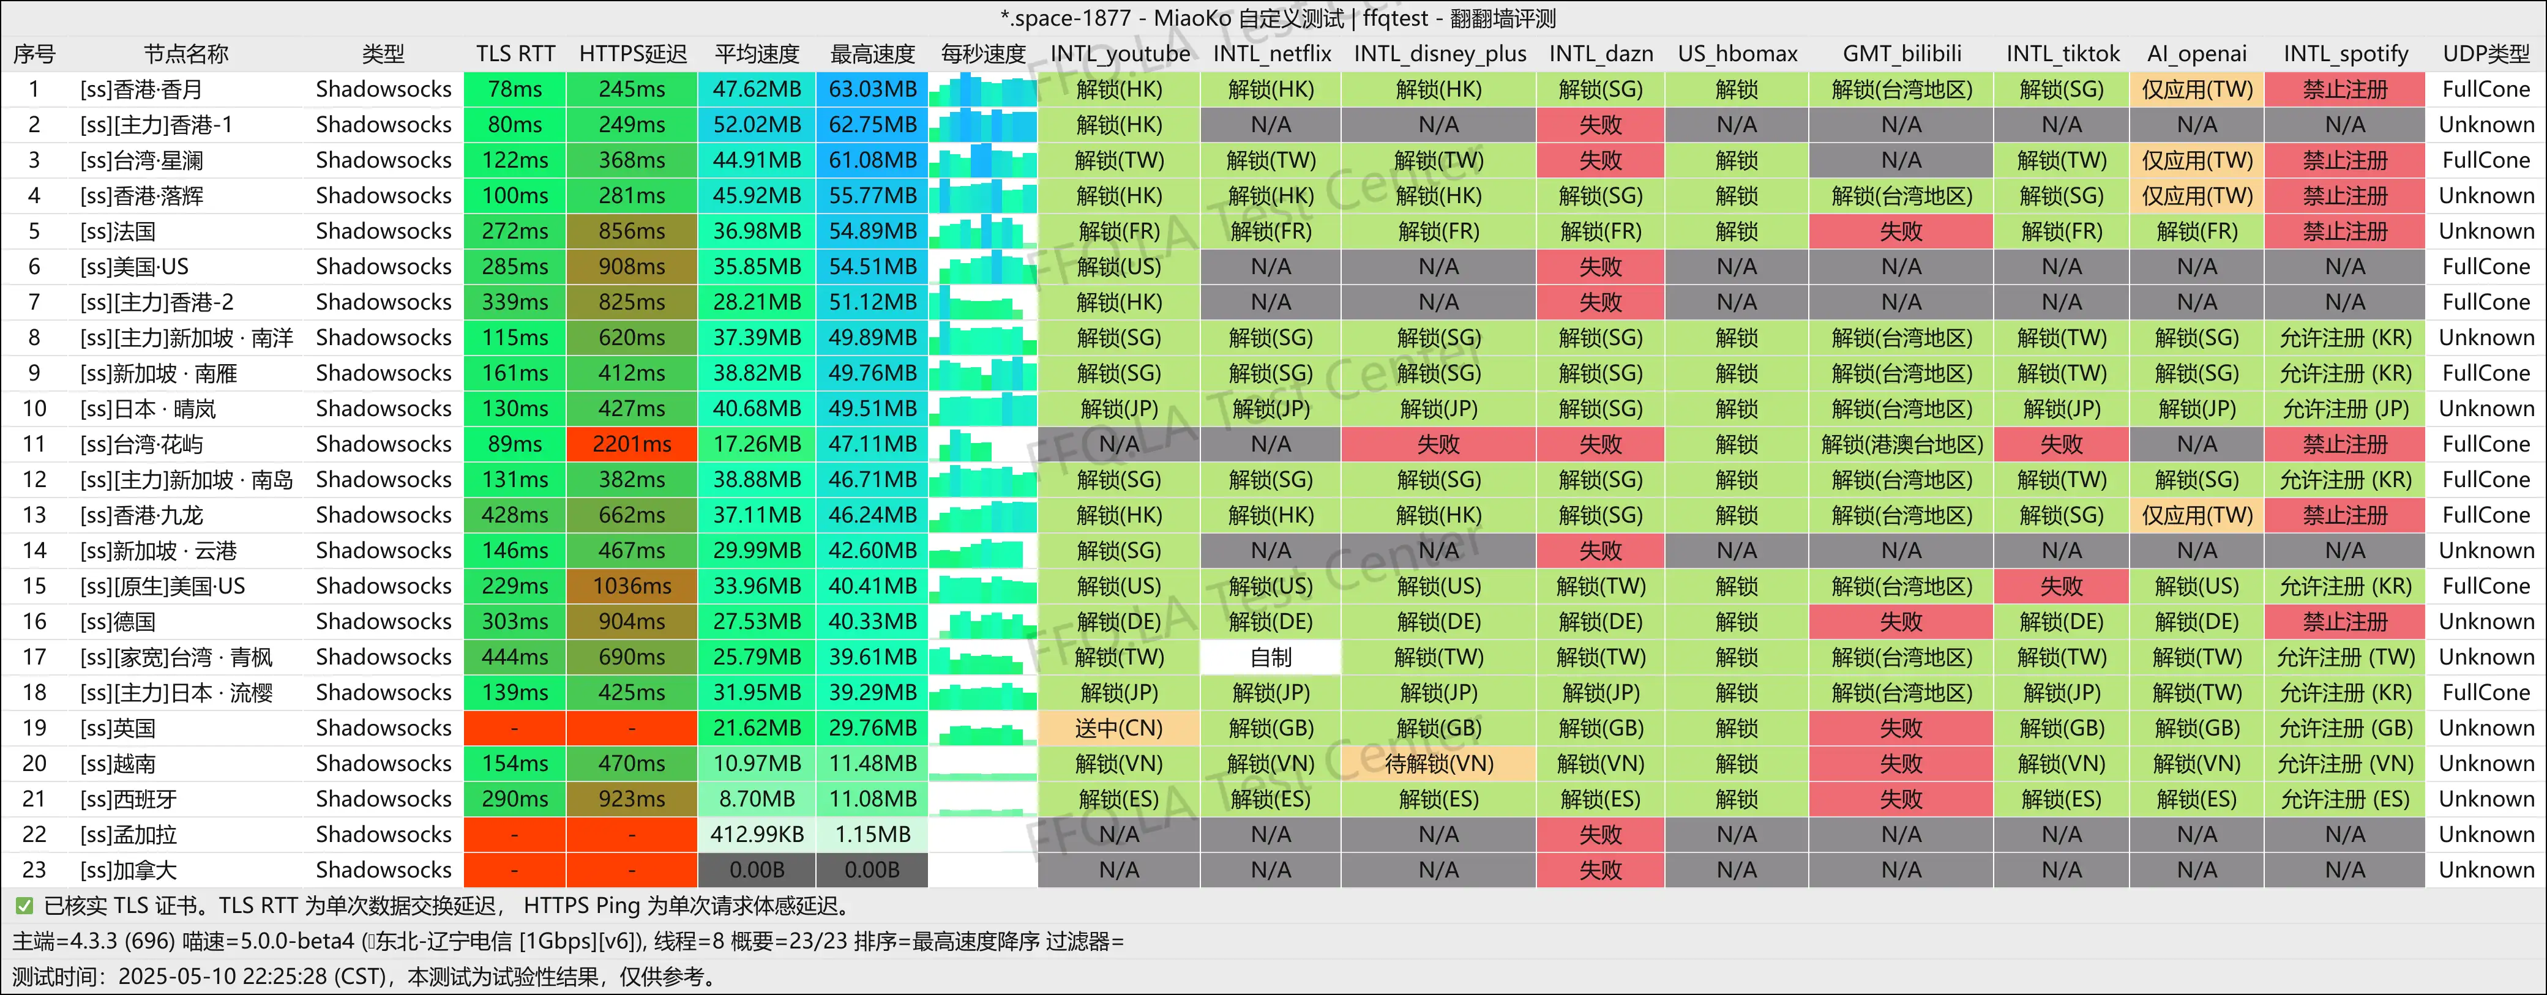Screen dimensions: 2547x995
Task: Click the 主端=4.3.3 (696) version footer line
Action: (x=567, y=941)
